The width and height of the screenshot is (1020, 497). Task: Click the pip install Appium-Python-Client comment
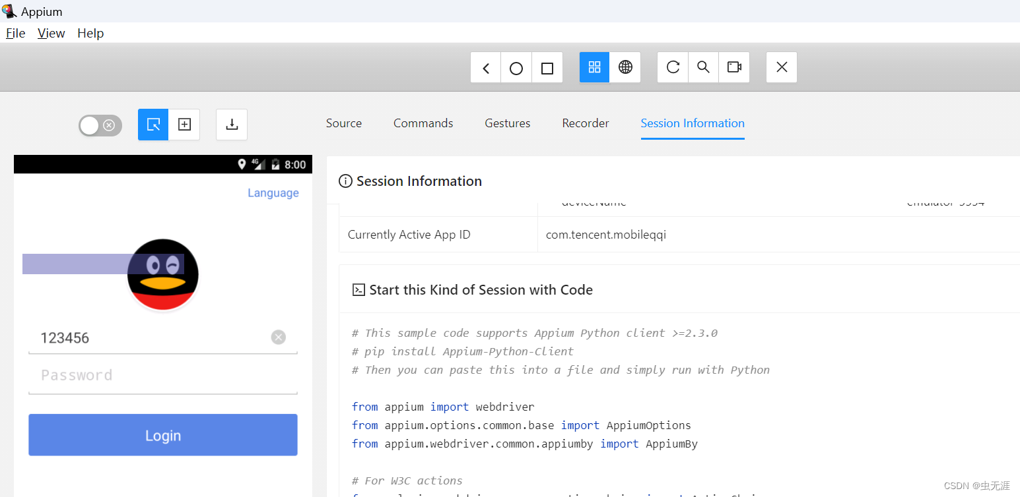coord(463,351)
